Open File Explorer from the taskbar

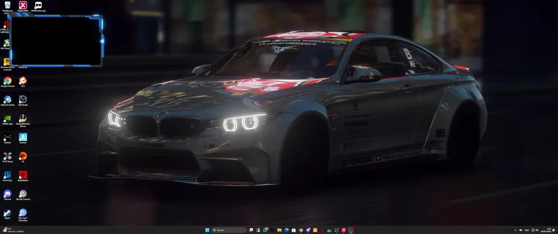(279, 230)
